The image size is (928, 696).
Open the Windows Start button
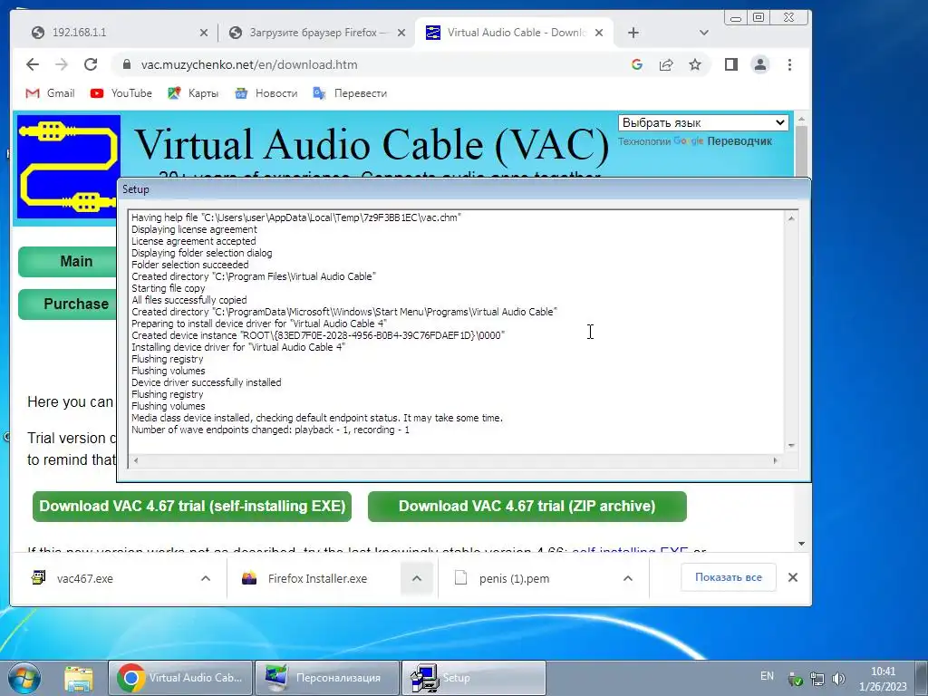[x=24, y=678]
